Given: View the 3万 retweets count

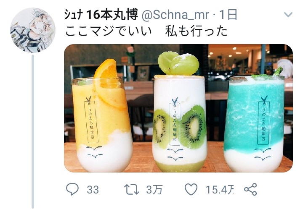Looking at the screenshot, I should pos(154,190).
